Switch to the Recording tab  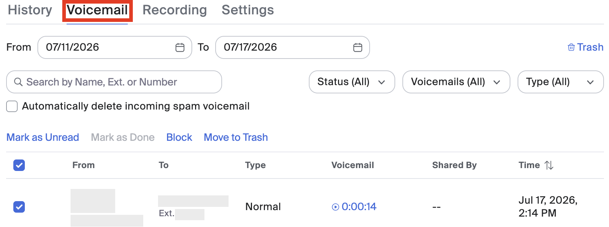[175, 10]
